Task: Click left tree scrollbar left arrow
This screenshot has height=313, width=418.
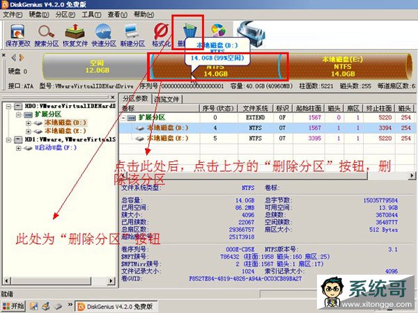Action: (x=7, y=280)
